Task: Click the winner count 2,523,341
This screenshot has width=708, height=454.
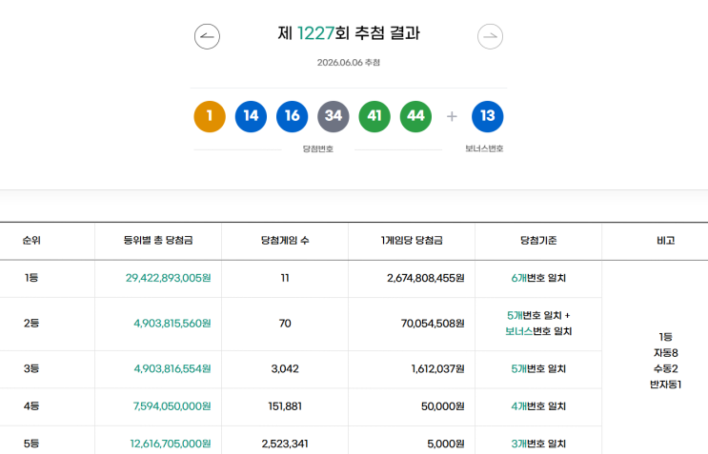Action: 285,444
